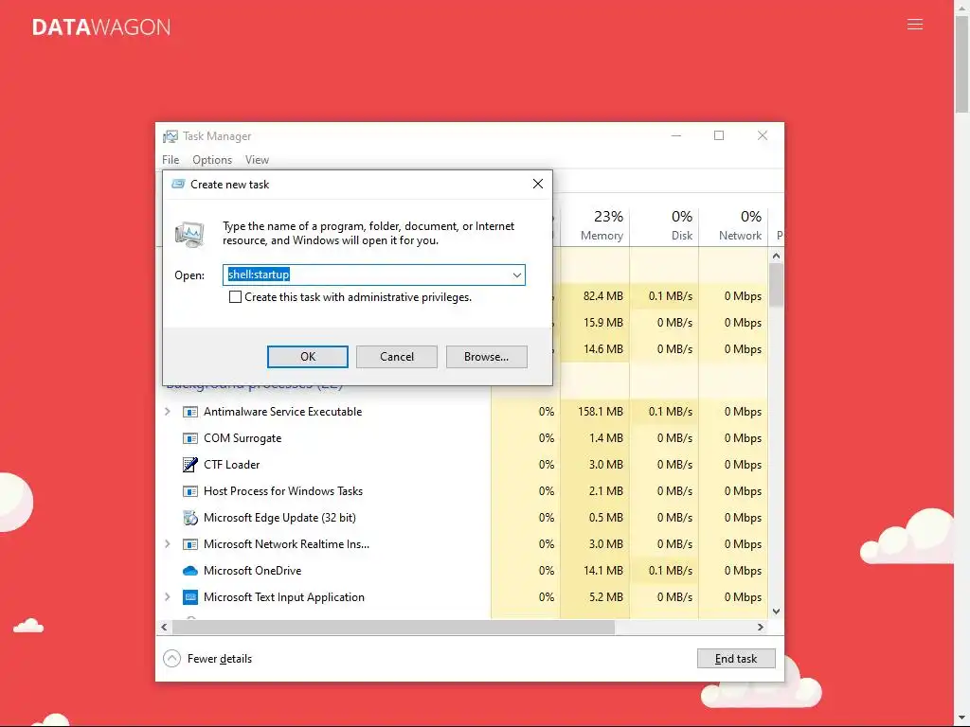Select the Microsoft OneDrive cloud icon

pyautogui.click(x=189, y=571)
